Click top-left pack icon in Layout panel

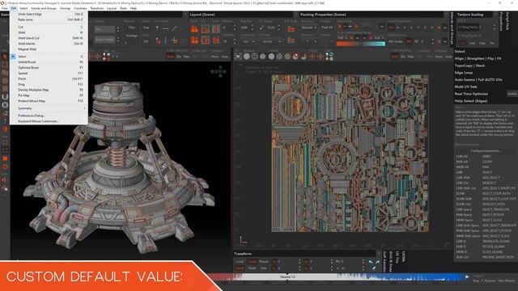(x=194, y=30)
